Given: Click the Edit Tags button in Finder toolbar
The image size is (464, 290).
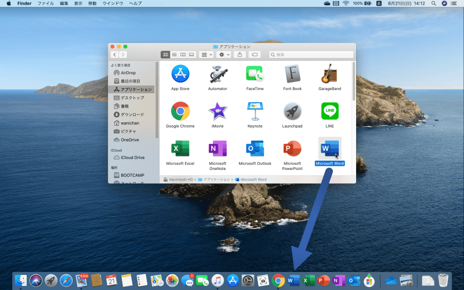Looking at the screenshot, I should (x=255, y=55).
